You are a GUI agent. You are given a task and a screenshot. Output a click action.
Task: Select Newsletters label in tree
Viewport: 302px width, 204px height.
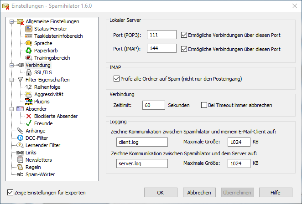(38, 160)
